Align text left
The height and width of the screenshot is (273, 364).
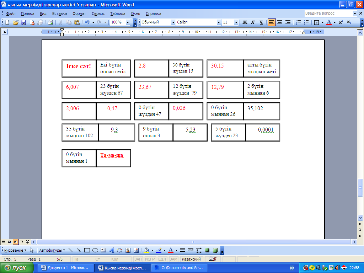271,22
